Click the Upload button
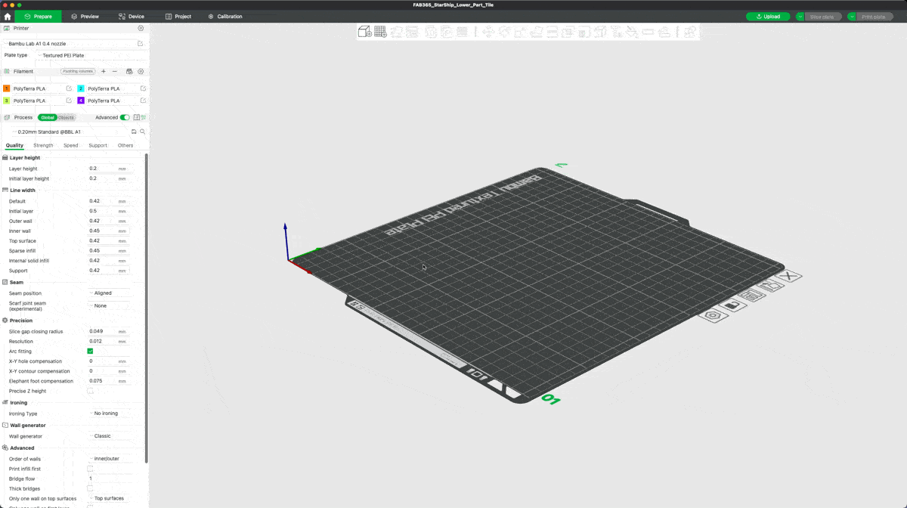Image resolution: width=907 pixels, height=508 pixels. tap(768, 17)
